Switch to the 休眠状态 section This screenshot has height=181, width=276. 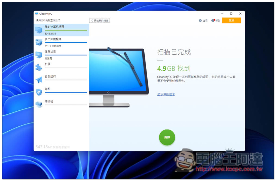click(62, 55)
